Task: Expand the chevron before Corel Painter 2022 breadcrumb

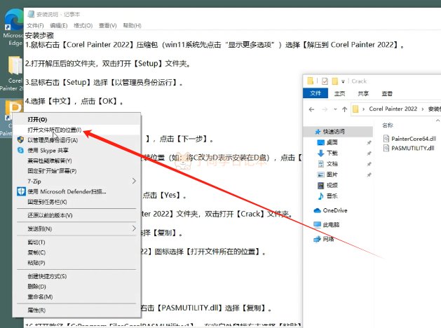Action: [x=363, y=109]
